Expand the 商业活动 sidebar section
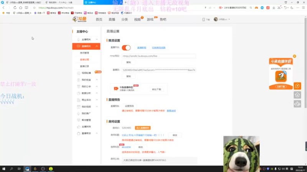The width and height of the screenshot is (307, 172). 97,100
